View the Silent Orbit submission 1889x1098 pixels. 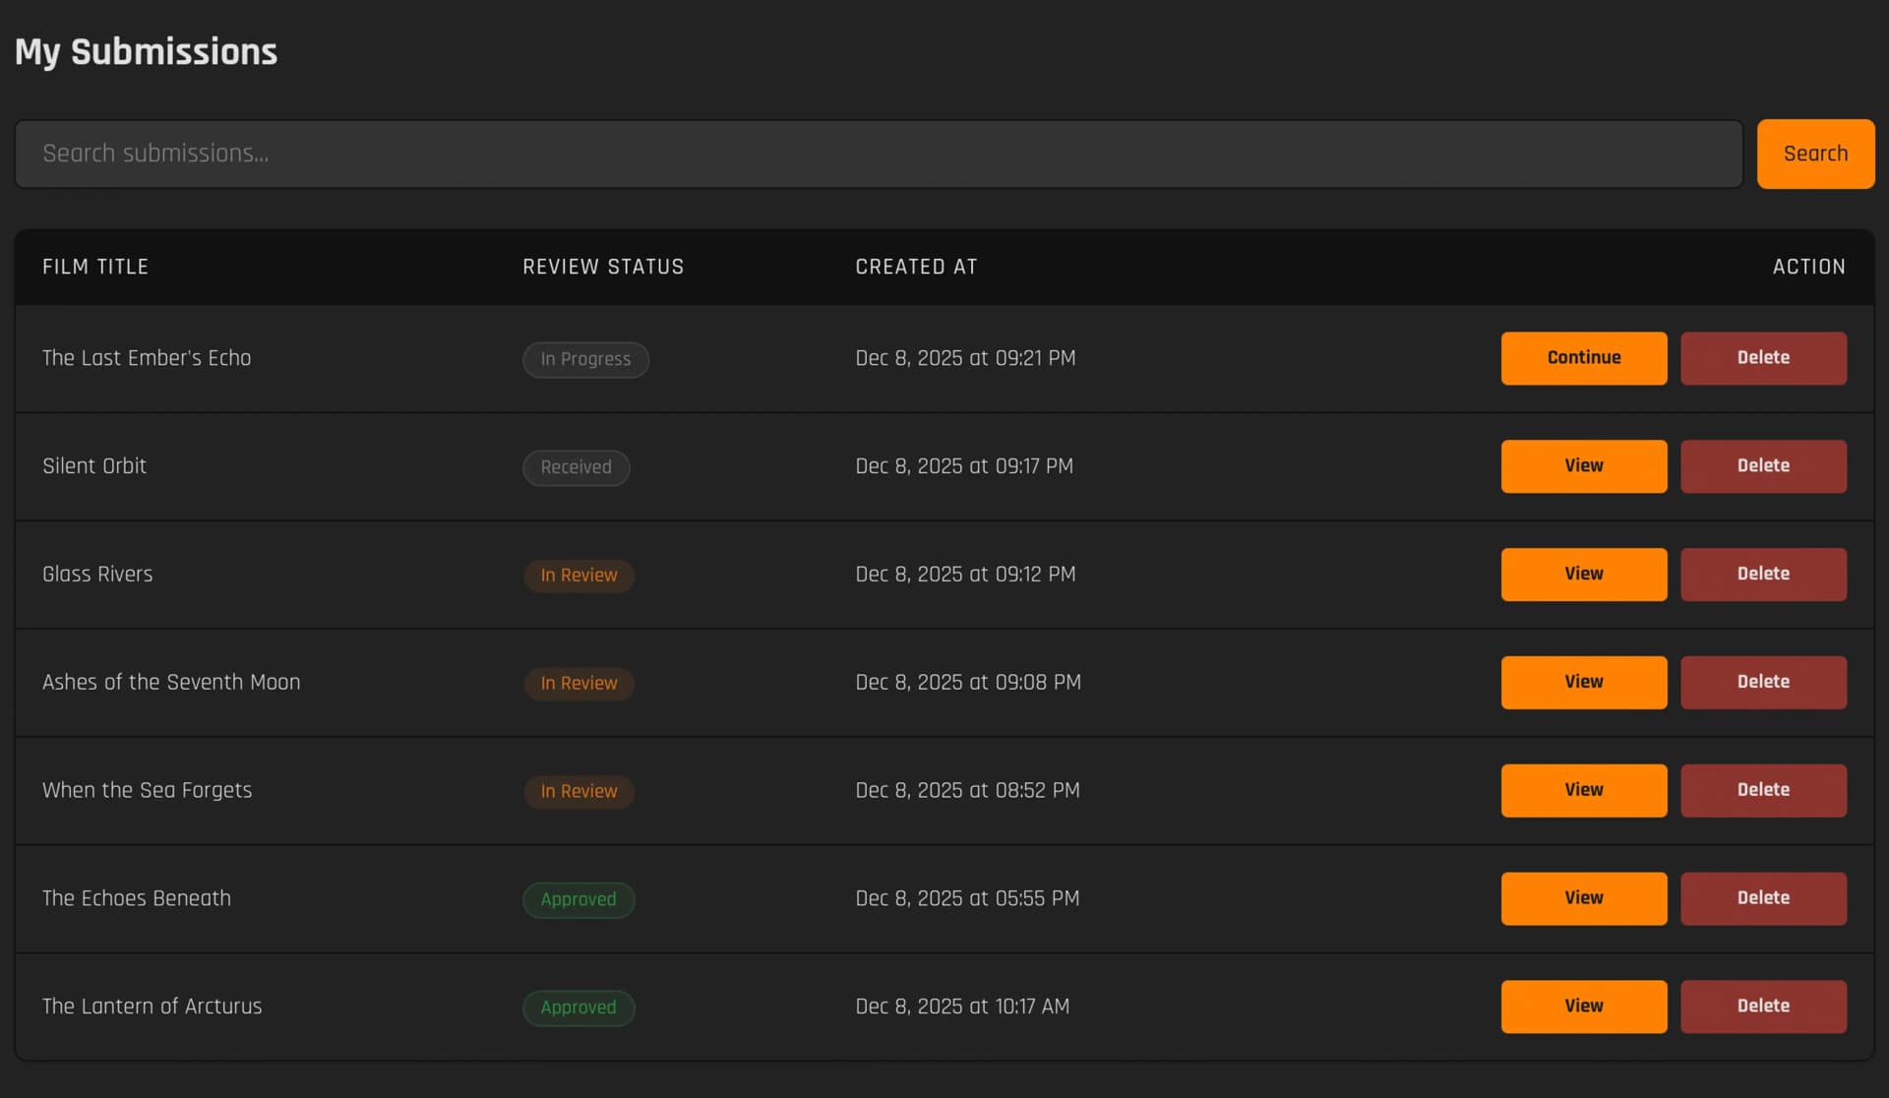1583,466
